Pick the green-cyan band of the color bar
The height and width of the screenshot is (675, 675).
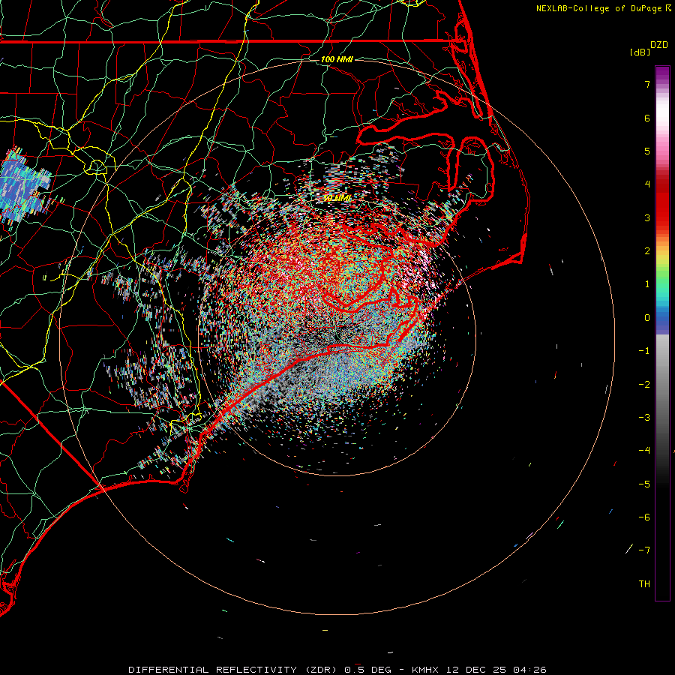point(662,286)
